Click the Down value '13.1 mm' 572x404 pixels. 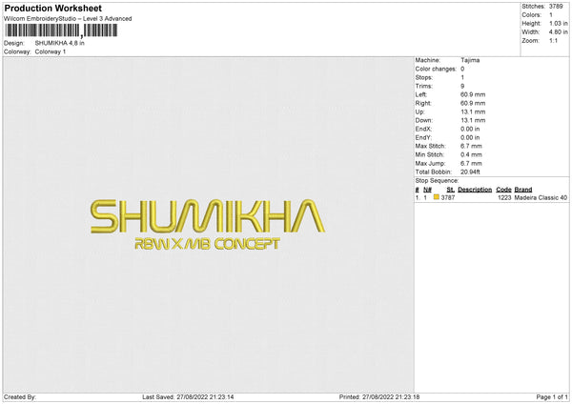point(473,120)
